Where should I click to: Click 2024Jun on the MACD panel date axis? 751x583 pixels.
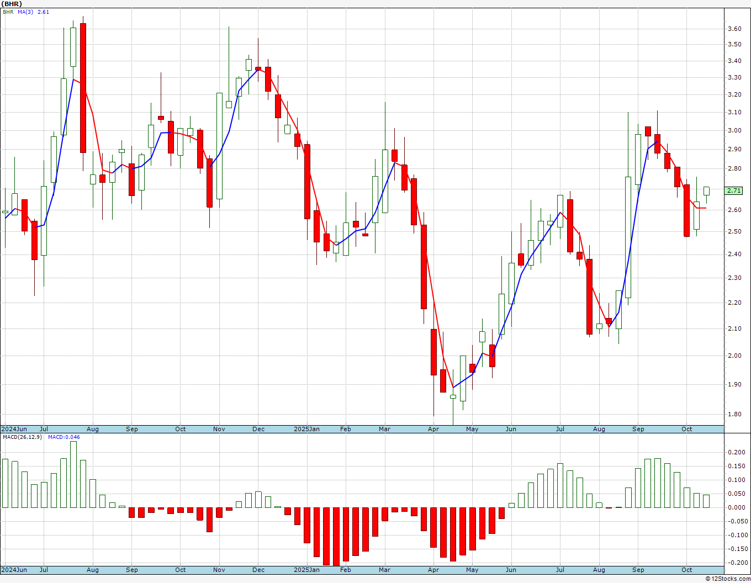[x=14, y=570]
